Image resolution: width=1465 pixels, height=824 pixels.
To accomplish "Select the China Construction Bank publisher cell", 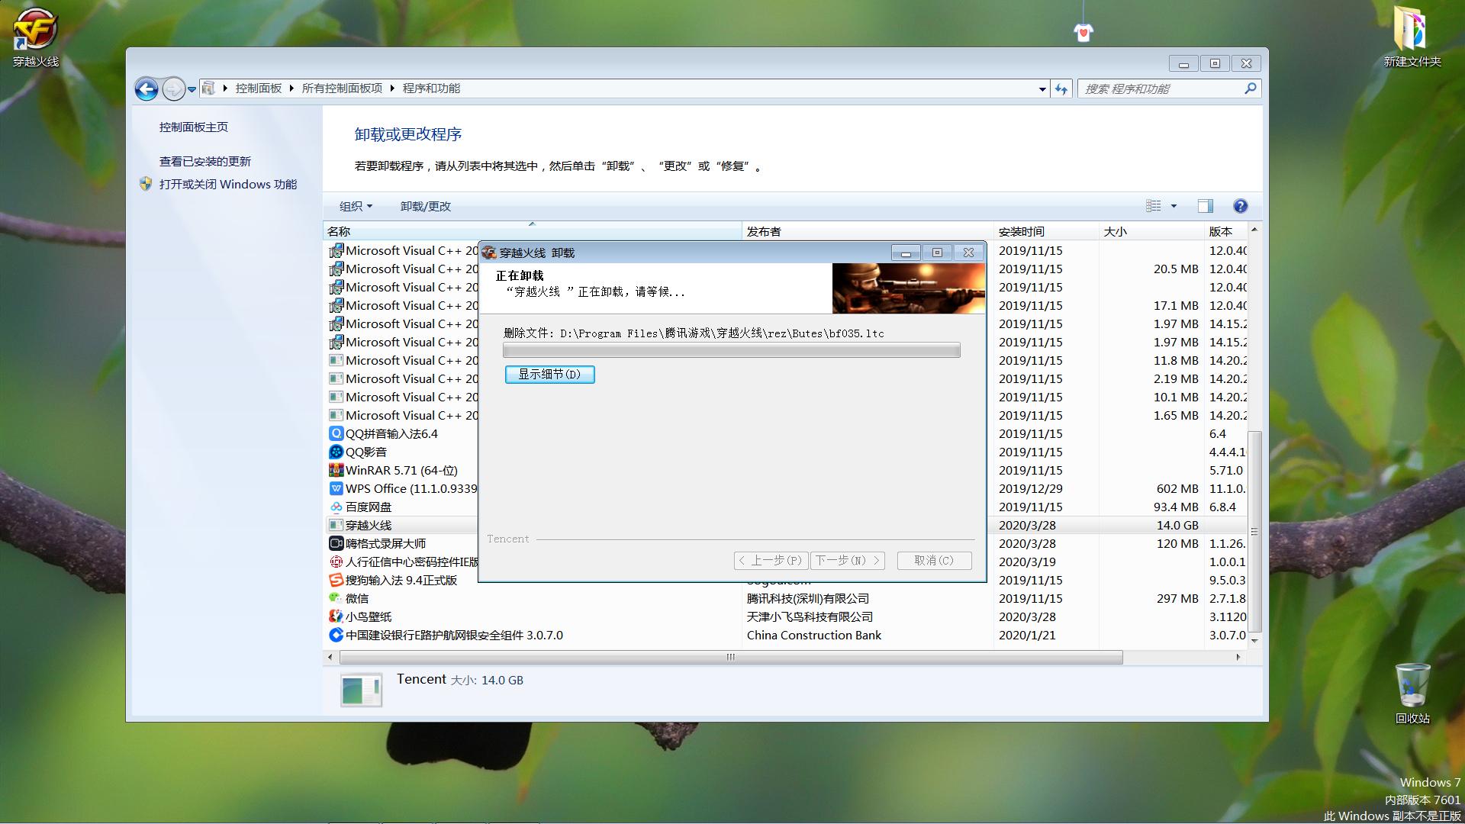I will 813,635.
